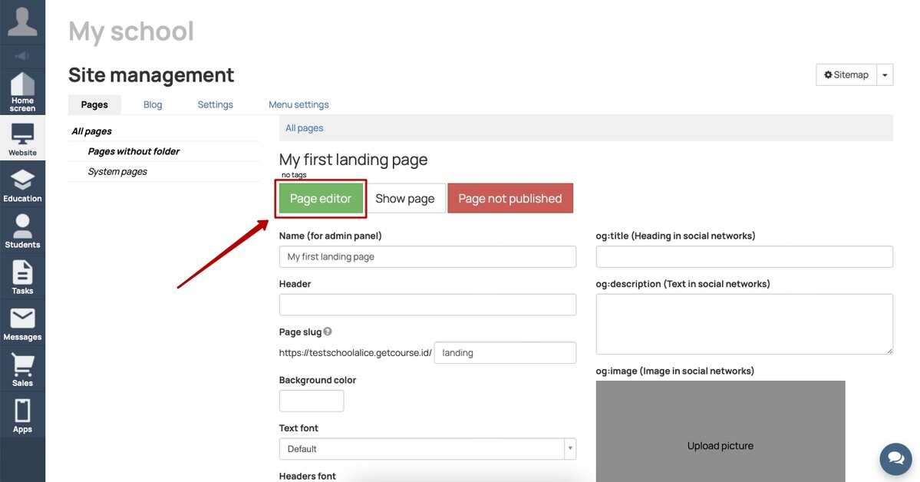Open the Menu settings tab
This screenshot has width=920, height=482.
[298, 104]
